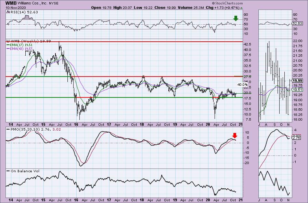The height and width of the screenshot is (203, 308).
Task: Click the -20 label on PMO axis
Action: pos(246,163)
